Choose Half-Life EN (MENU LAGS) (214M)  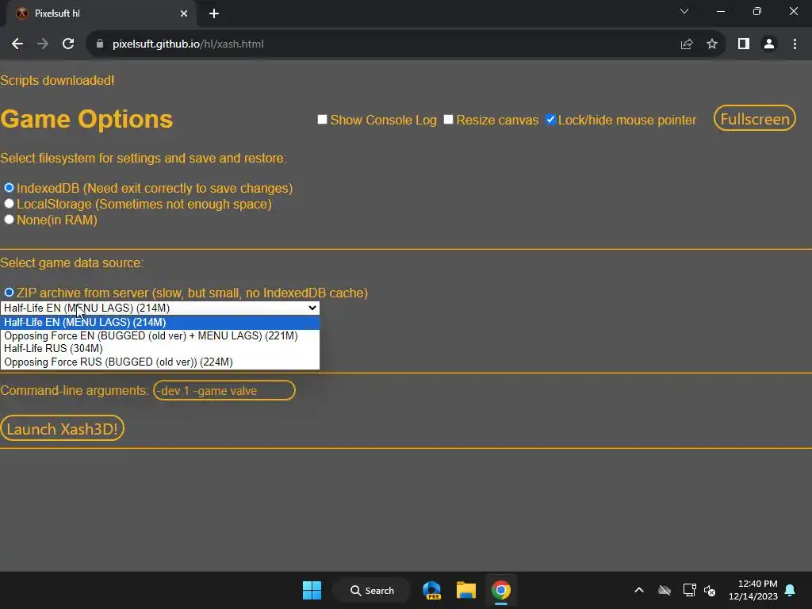[x=160, y=322]
